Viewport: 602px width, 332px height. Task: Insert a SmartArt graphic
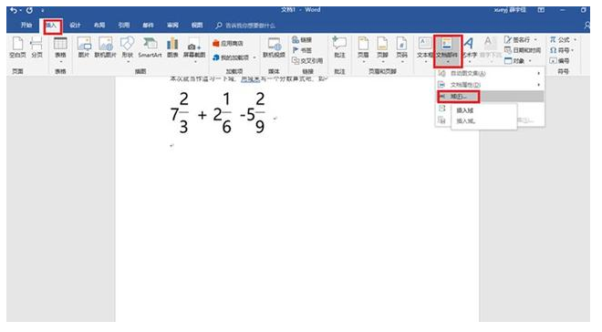pyautogui.click(x=150, y=47)
